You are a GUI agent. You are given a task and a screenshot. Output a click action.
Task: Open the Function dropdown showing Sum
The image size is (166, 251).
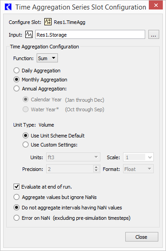click(x=47, y=58)
